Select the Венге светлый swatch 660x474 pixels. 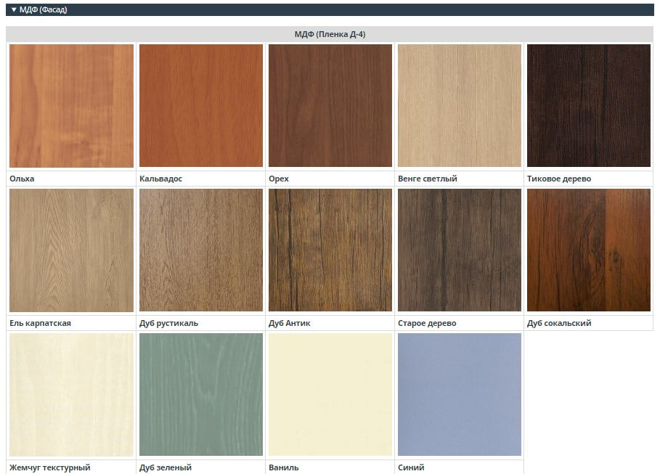[459, 106]
